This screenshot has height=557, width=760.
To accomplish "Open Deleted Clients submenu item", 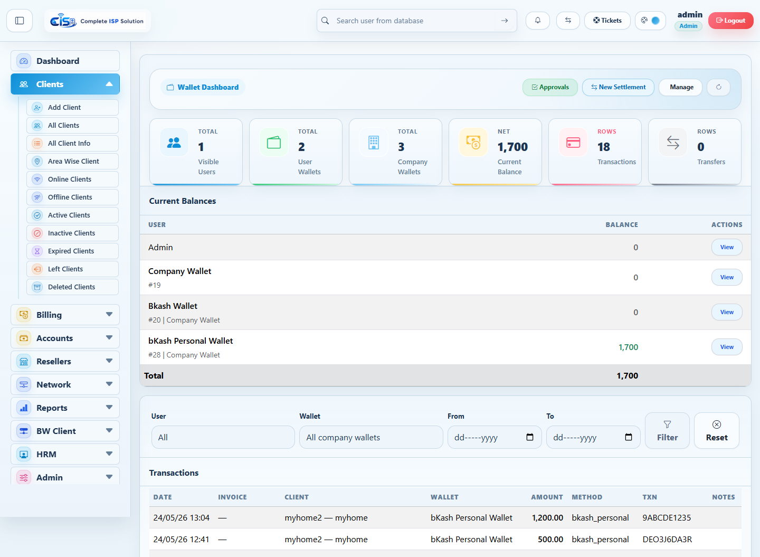I will [x=72, y=287].
